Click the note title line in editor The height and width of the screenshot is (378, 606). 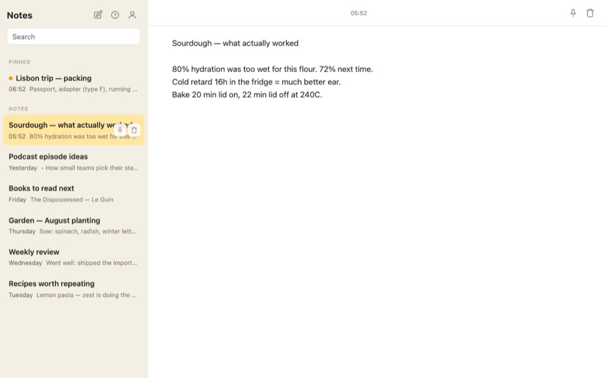tap(235, 43)
